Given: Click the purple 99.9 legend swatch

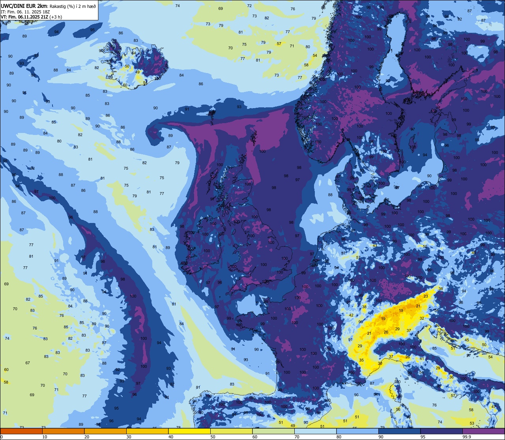Looking at the screenshot, I should pos(483,431).
